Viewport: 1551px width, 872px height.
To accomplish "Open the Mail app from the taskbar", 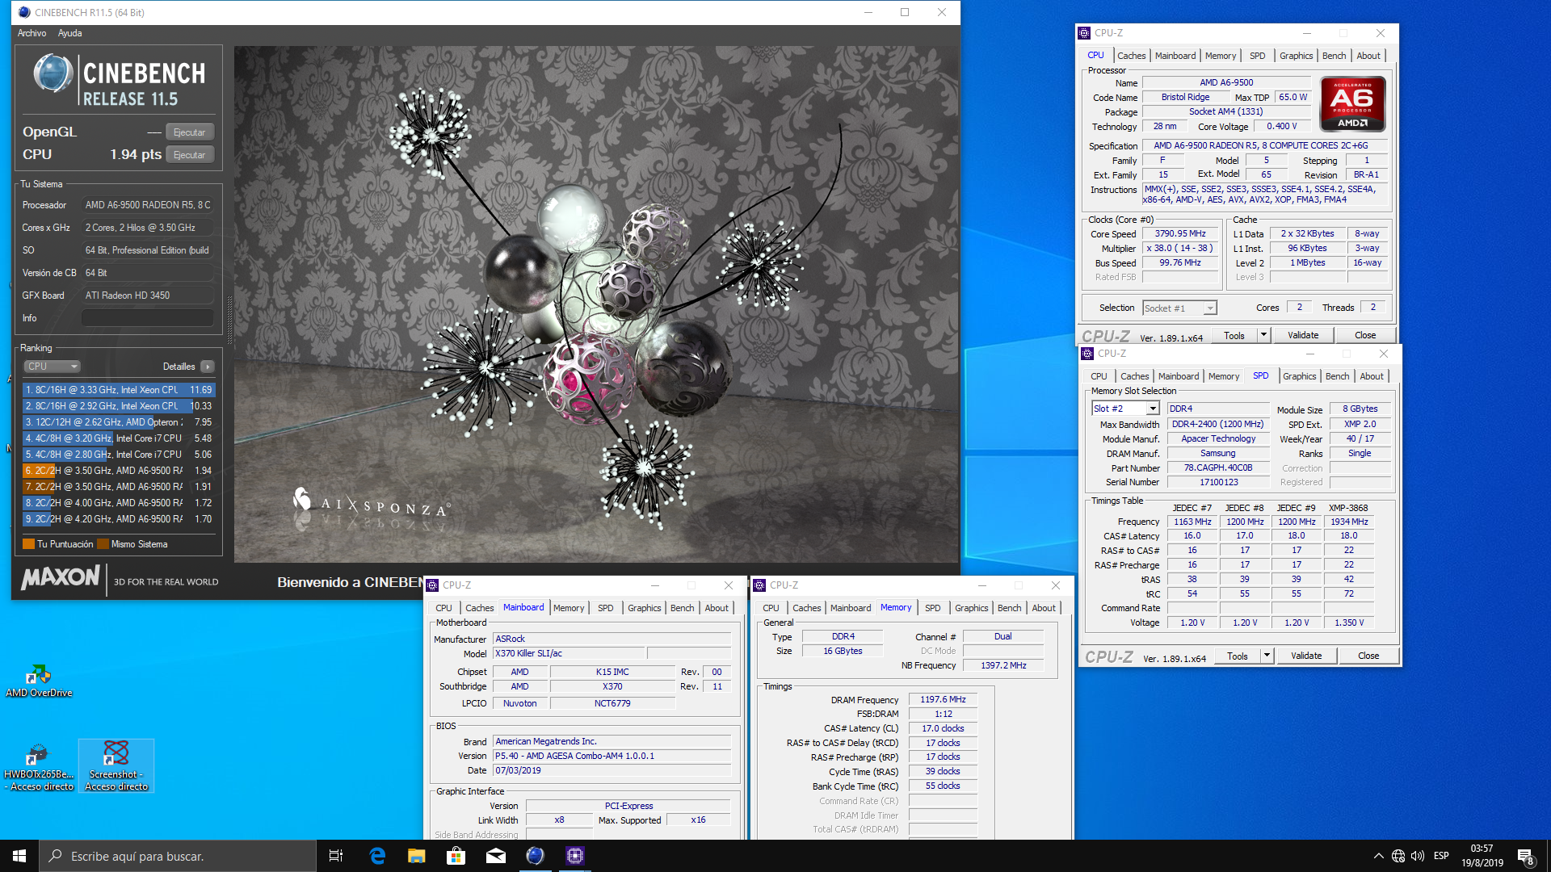I will tap(496, 856).
